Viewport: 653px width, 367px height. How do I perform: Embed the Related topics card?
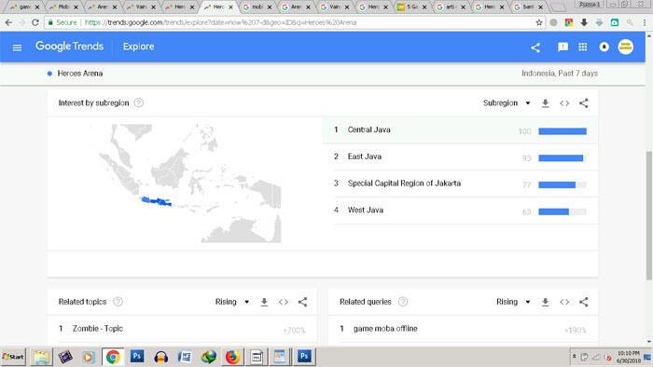click(x=284, y=302)
